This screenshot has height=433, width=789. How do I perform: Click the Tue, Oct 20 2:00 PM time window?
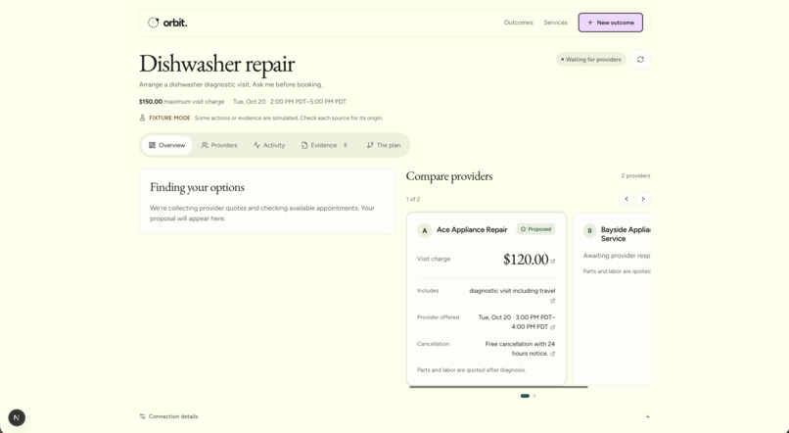(290, 102)
